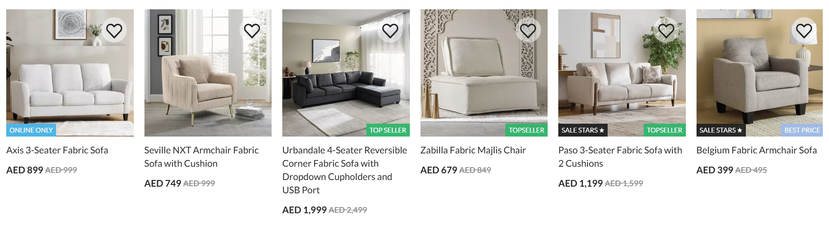Heart the Belgium Fabric Armchair Sofa

[x=804, y=31]
